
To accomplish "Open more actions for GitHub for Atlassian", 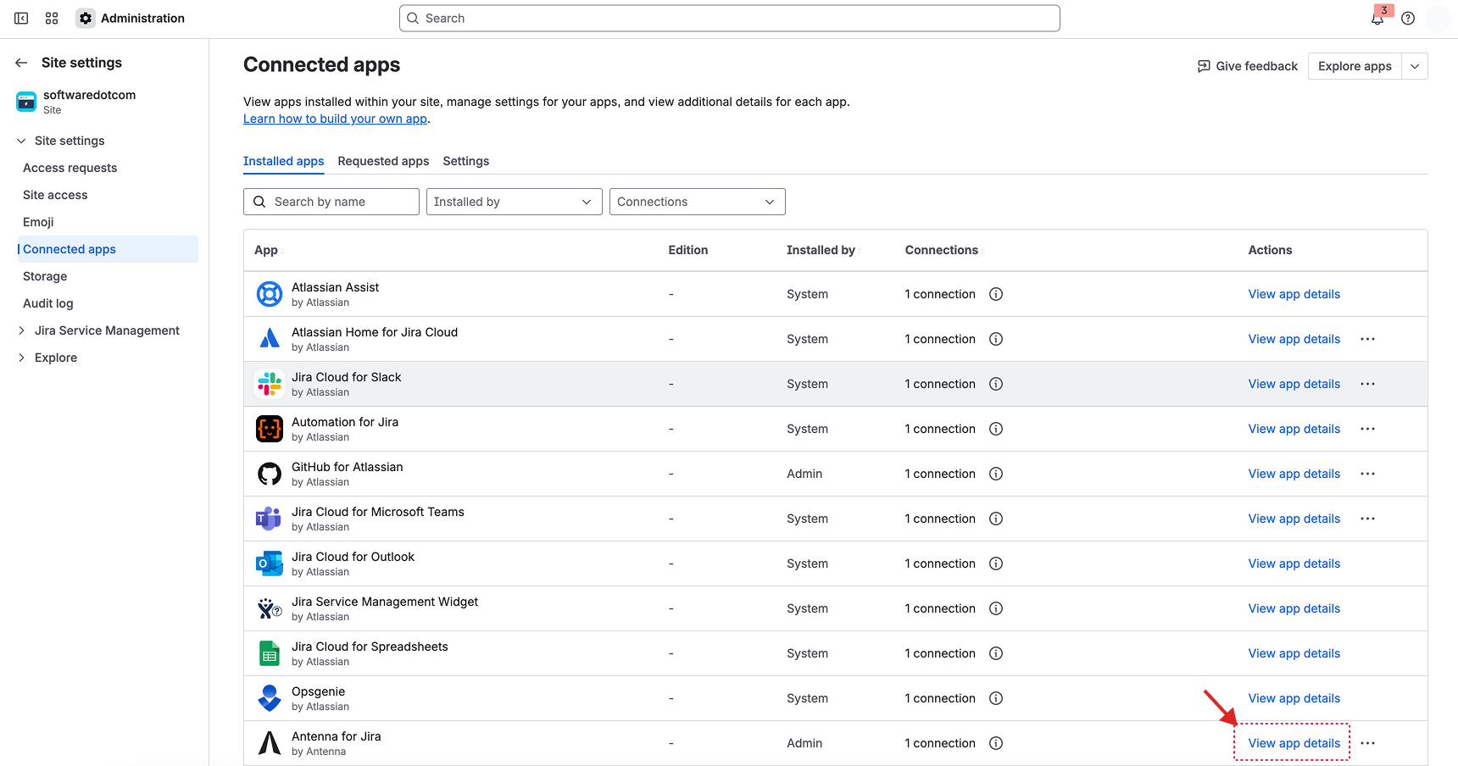I will (x=1367, y=474).
